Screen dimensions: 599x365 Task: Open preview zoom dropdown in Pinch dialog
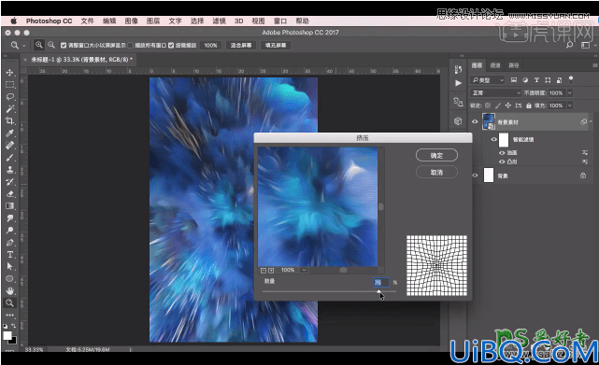pos(304,270)
